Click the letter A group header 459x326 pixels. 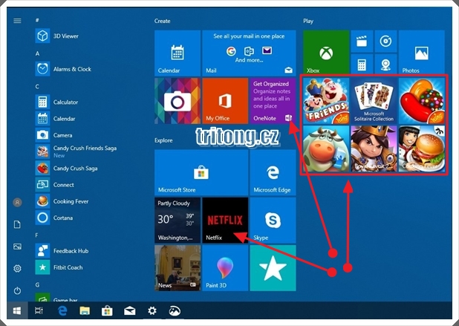click(x=37, y=53)
